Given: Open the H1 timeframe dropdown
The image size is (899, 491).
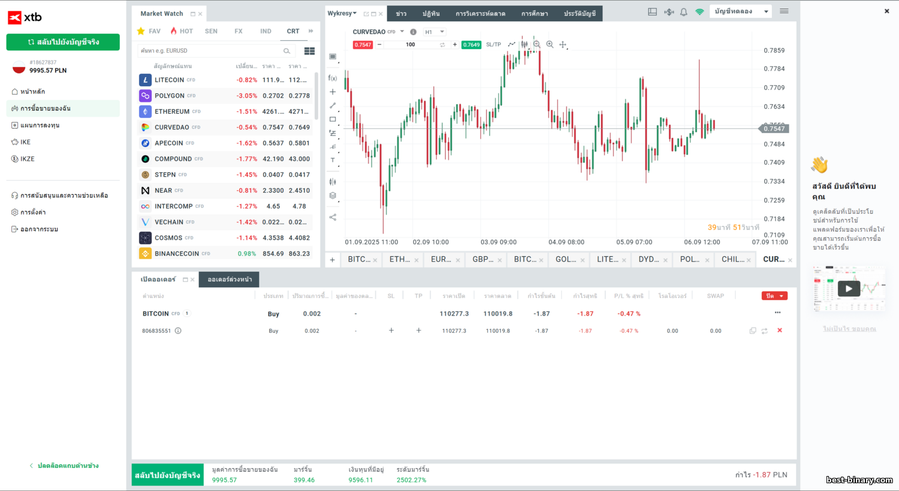Looking at the screenshot, I should (x=435, y=32).
